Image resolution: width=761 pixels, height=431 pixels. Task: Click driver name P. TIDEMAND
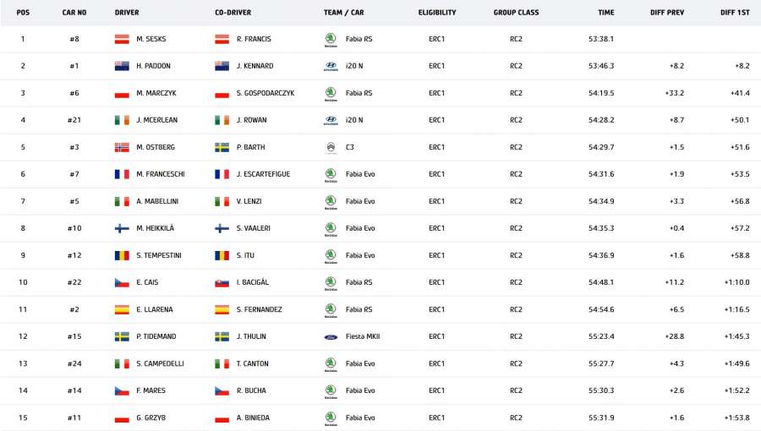tap(156, 336)
